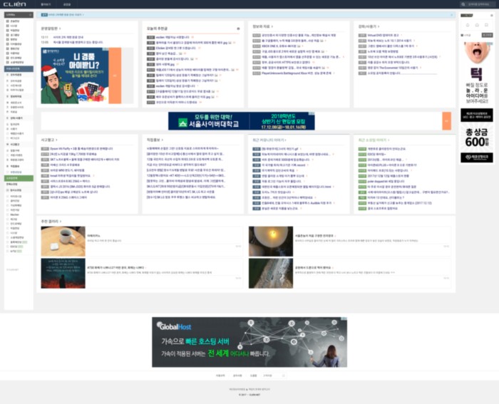Select the green highlighted sidebar item

coord(19,178)
